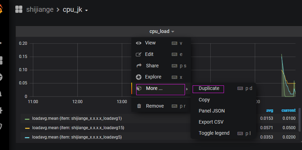Open Configuration gear in left sidebar
Image resolution: width=302 pixels, height=150 pixels.
point(1,110)
